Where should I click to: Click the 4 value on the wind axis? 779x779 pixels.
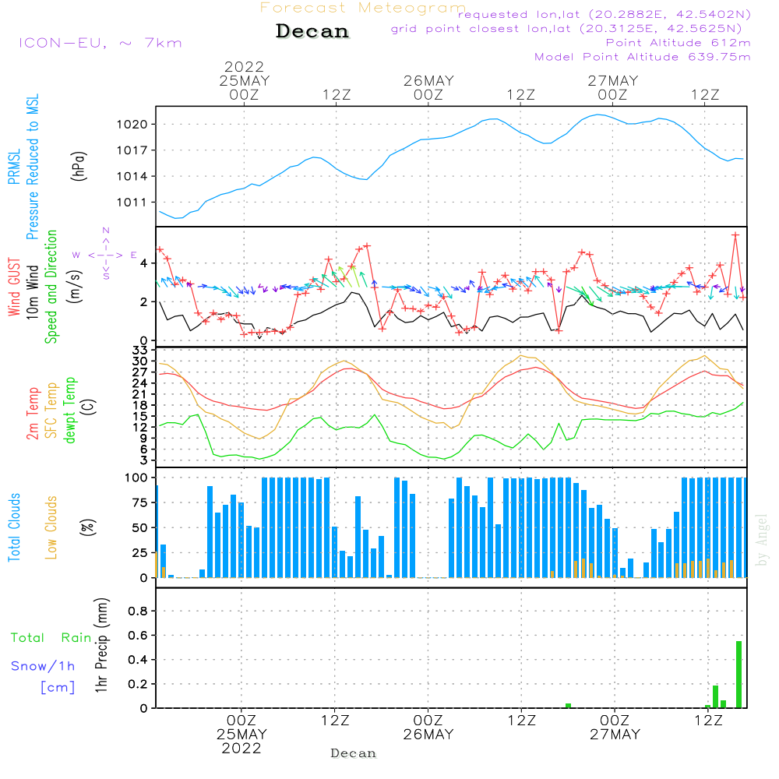(x=144, y=263)
